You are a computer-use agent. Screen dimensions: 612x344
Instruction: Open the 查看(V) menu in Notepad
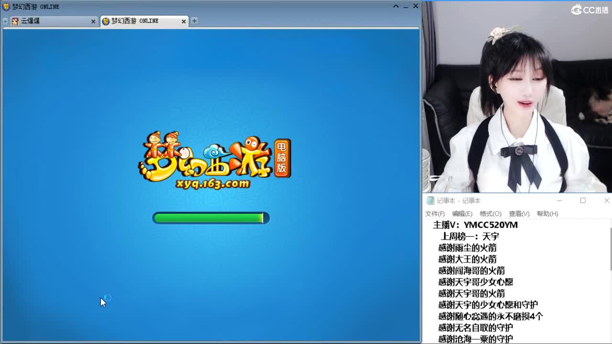point(519,214)
